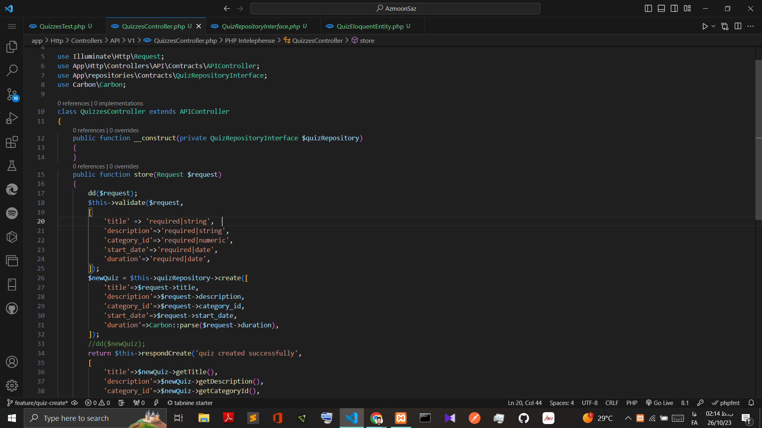Click errors and warnings count in status bar

pos(97,403)
